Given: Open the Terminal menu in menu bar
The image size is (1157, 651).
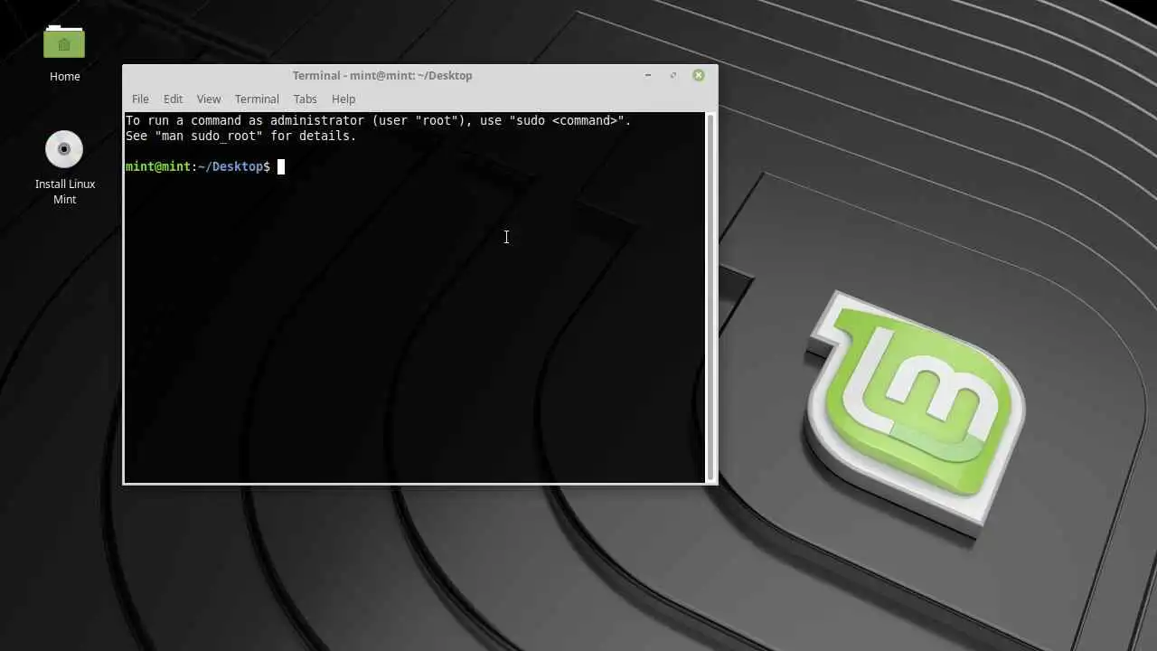Looking at the screenshot, I should click(257, 99).
